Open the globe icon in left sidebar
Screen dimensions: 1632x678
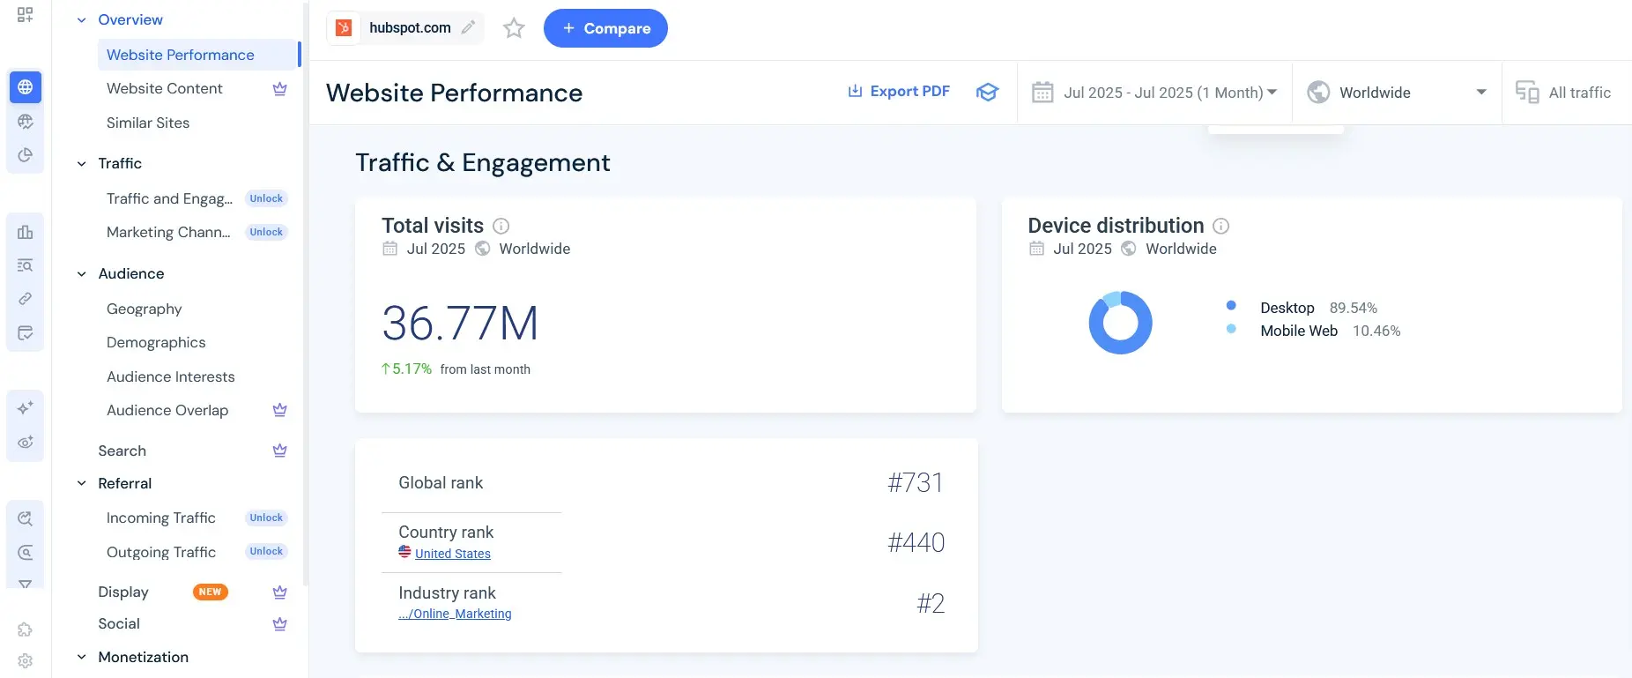point(25,87)
